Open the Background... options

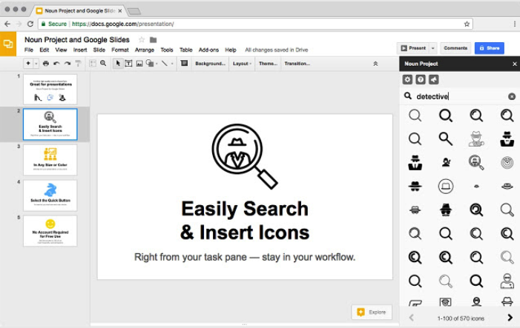click(x=210, y=64)
